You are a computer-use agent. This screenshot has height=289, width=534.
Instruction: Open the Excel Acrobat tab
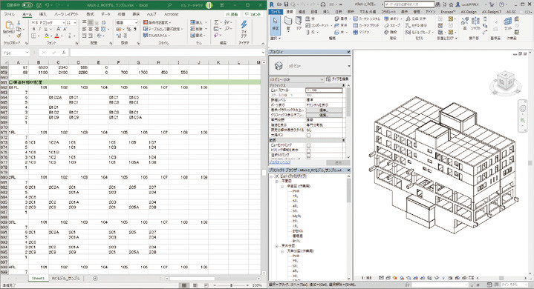[x=172, y=14]
